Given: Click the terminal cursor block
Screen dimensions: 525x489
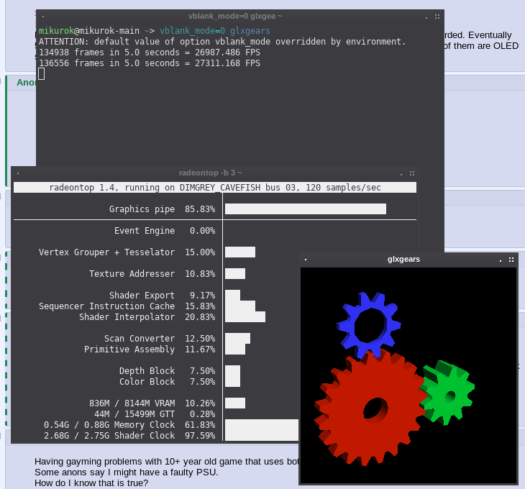Looking at the screenshot, I should [x=42, y=73].
